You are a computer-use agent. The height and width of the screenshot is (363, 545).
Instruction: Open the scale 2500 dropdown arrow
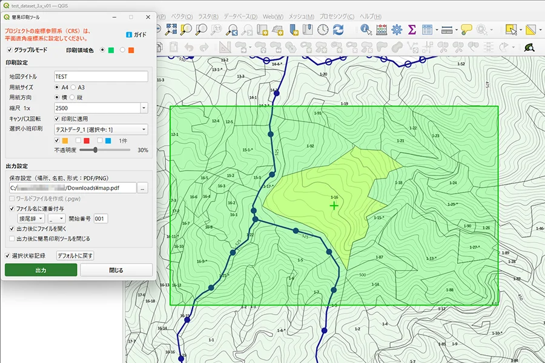tap(144, 108)
